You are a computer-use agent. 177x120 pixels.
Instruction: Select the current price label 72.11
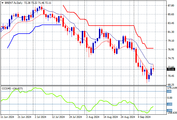tap(171, 69)
